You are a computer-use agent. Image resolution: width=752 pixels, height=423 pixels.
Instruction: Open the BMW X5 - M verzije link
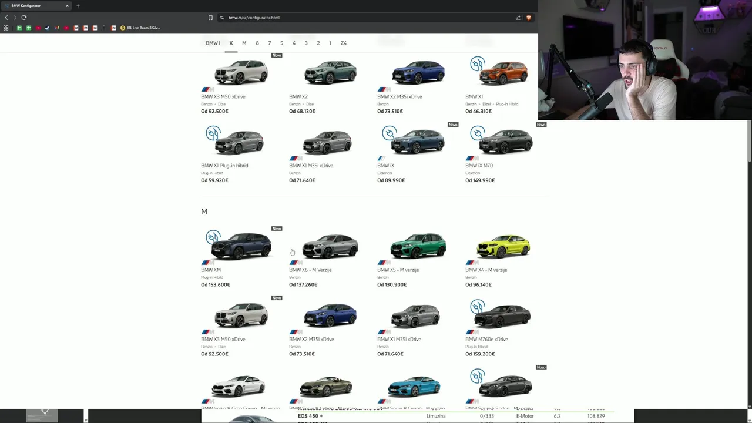398,270
